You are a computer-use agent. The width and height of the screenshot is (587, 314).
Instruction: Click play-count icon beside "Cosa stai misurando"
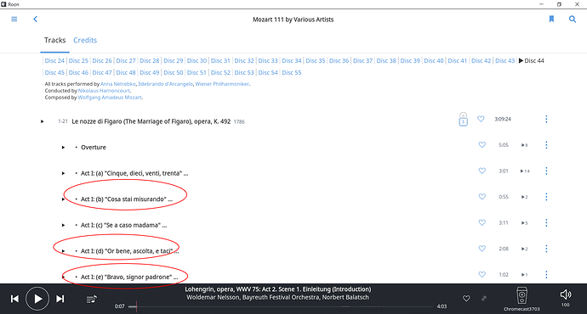point(525,197)
